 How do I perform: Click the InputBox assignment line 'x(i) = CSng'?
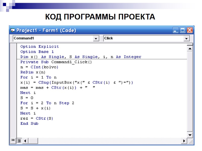pyautogui.click(x=77, y=83)
